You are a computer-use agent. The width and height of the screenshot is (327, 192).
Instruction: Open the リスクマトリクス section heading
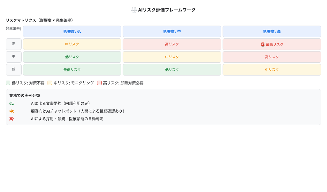pyautogui.click(x=39, y=20)
